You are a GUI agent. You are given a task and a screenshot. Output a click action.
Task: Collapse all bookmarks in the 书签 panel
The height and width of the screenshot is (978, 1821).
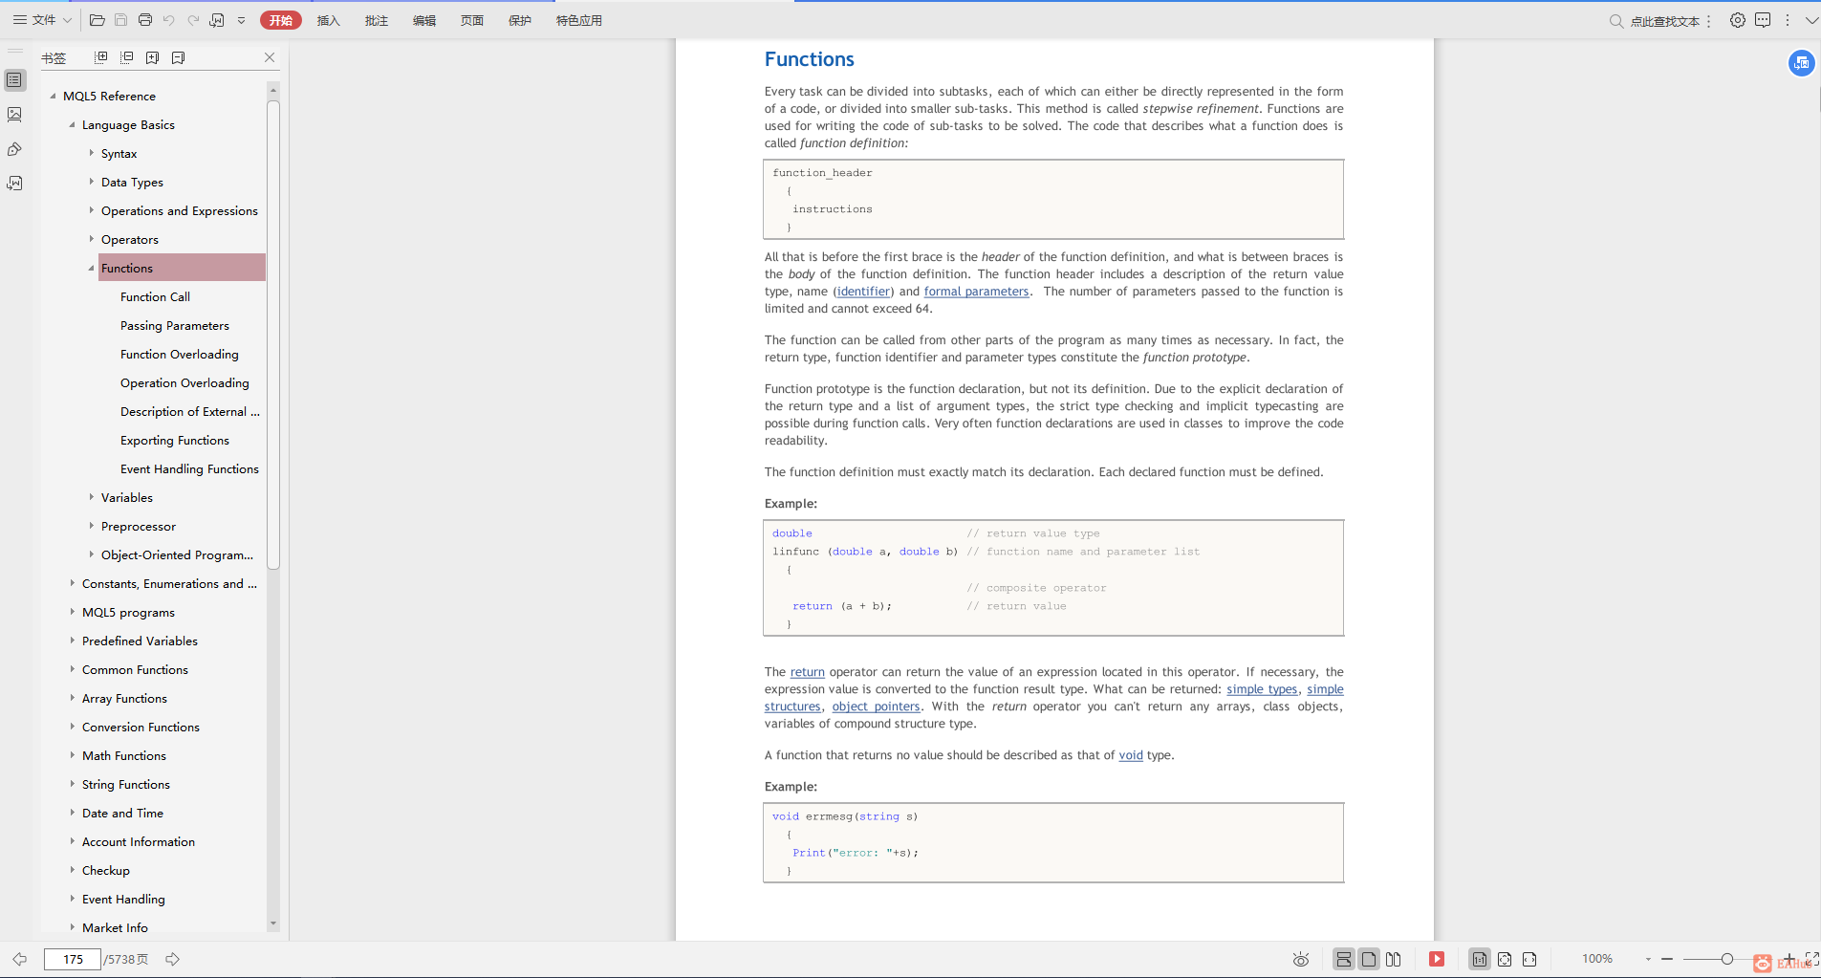click(126, 57)
